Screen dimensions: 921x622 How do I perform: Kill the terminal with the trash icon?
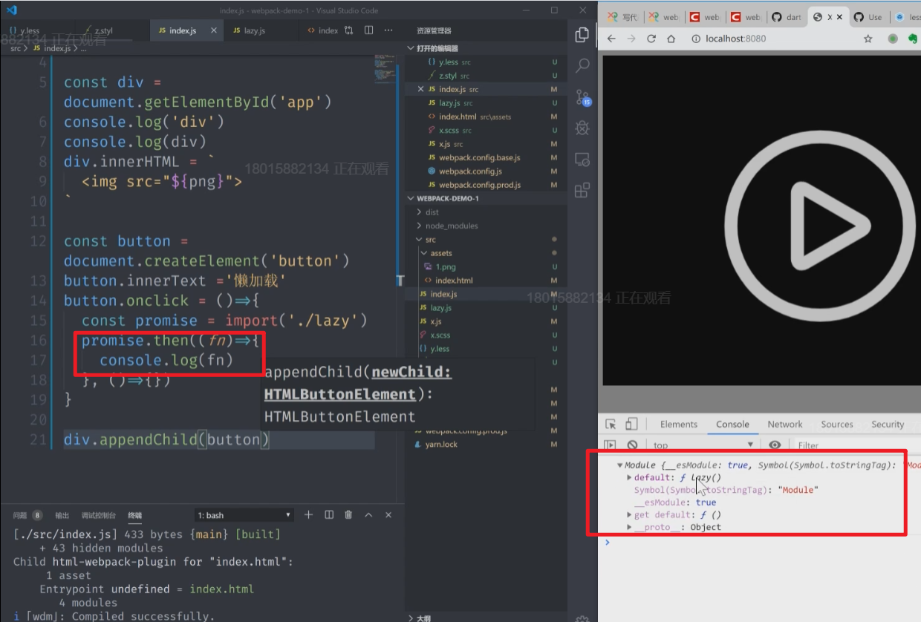coord(348,514)
